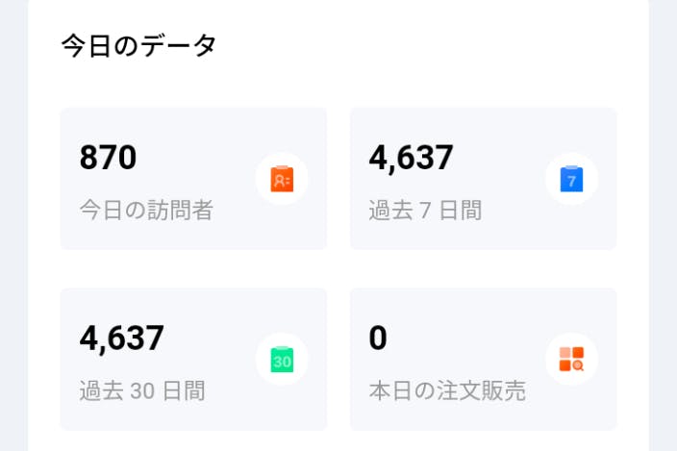Click empty panel space right of 今日のデータ
Screen dimensions: 677x451
(433, 46)
